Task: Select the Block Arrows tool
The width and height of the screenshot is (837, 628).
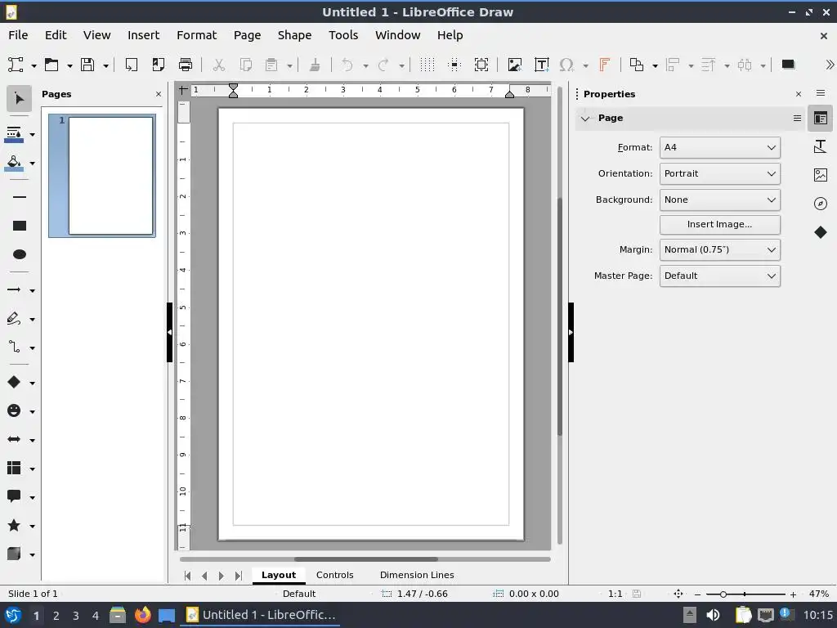Action: coord(15,439)
